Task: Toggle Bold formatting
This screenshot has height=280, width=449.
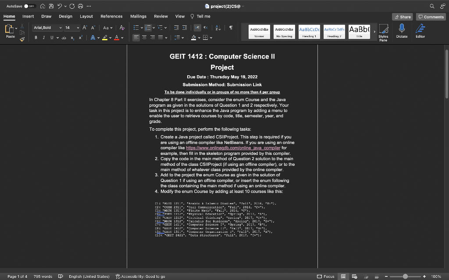Action: (36, 38)
